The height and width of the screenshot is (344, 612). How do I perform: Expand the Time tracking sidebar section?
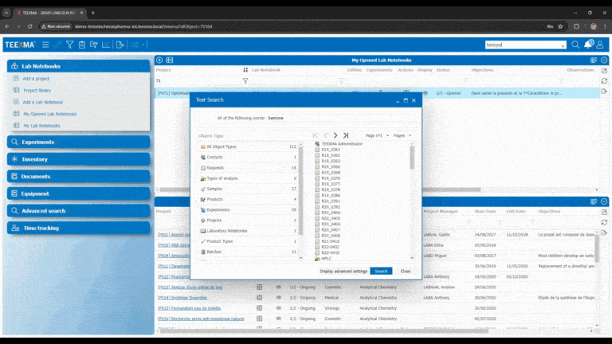(x=78, y=228)
